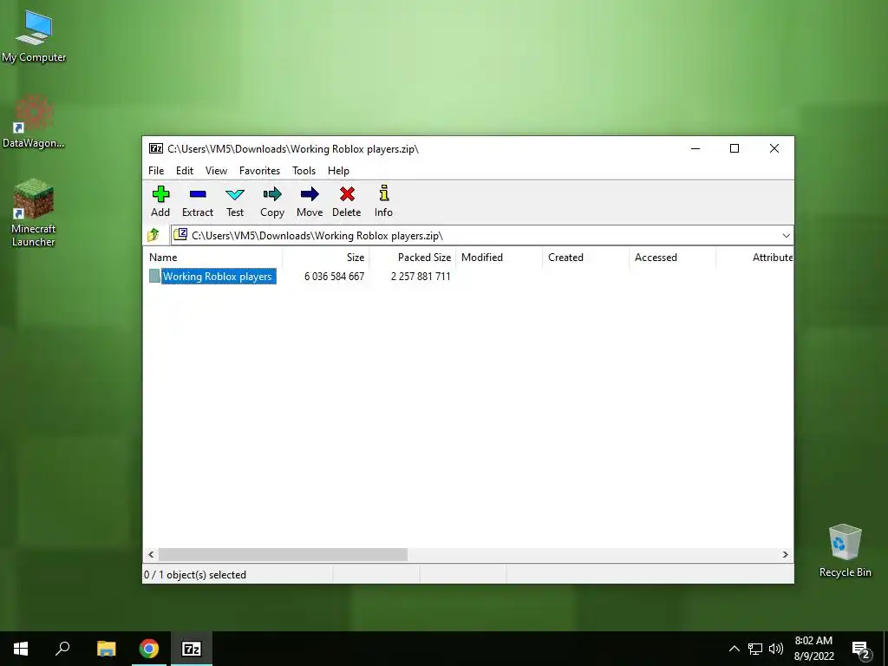Viewport: 888px width, 666px height.
Task: Click the folder icon beside Working Roblox players
Action: pos(154,276)
